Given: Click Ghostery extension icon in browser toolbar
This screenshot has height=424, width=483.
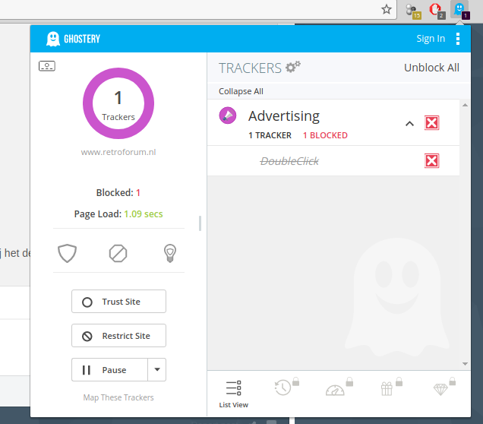Looking at the screenshot, I should pos(460,10).
